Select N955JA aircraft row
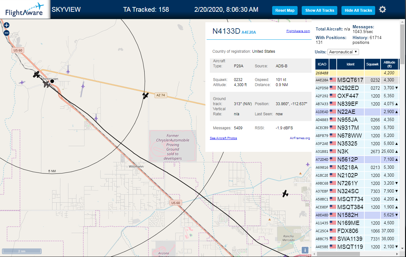The image size is (406, 257). click(357, 120)
